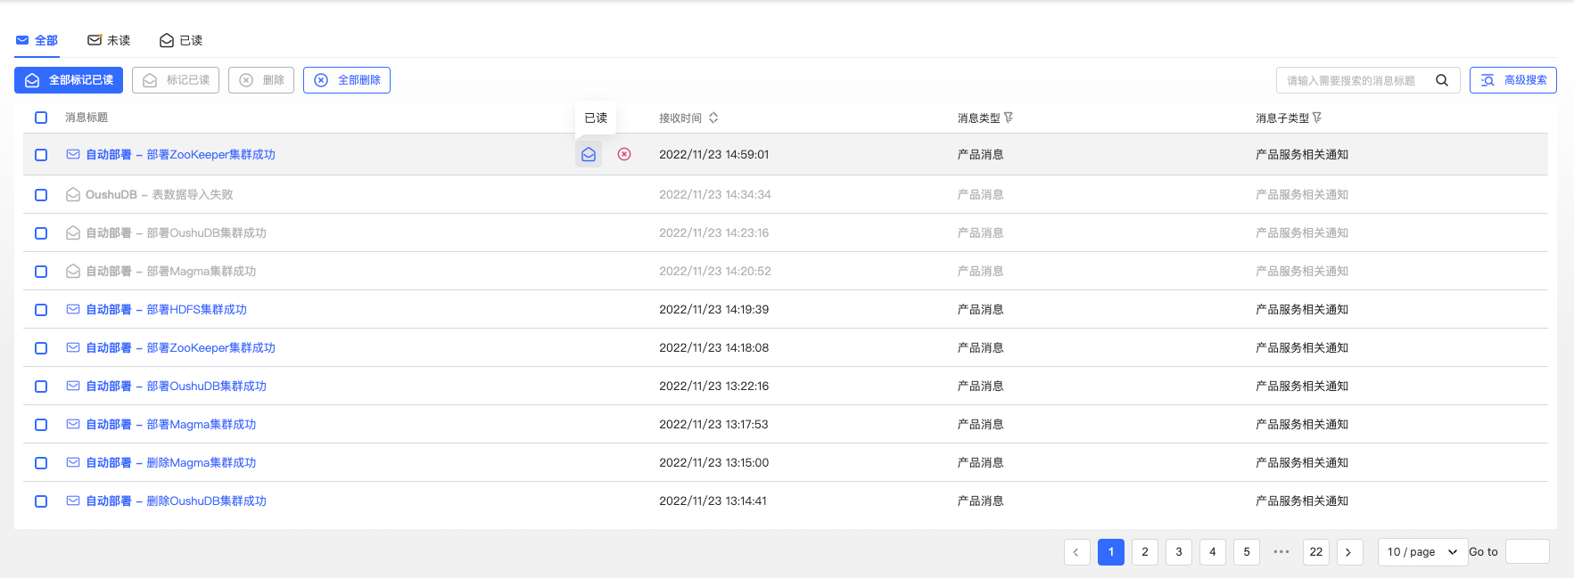Check the OushuDB 表数据导入失败 row checkbox
This screenshot has width=1574, height=578.
41,194
